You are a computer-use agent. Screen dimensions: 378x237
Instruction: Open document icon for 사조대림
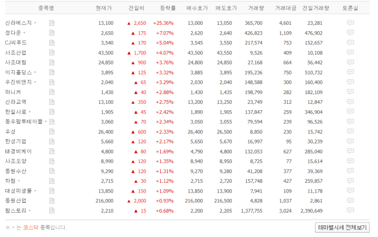(x=52, y=62)
